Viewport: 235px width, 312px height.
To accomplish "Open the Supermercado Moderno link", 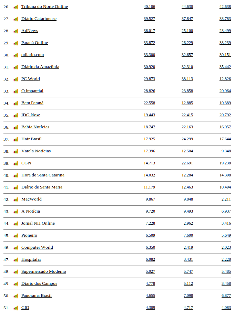I will coord(44,271).
